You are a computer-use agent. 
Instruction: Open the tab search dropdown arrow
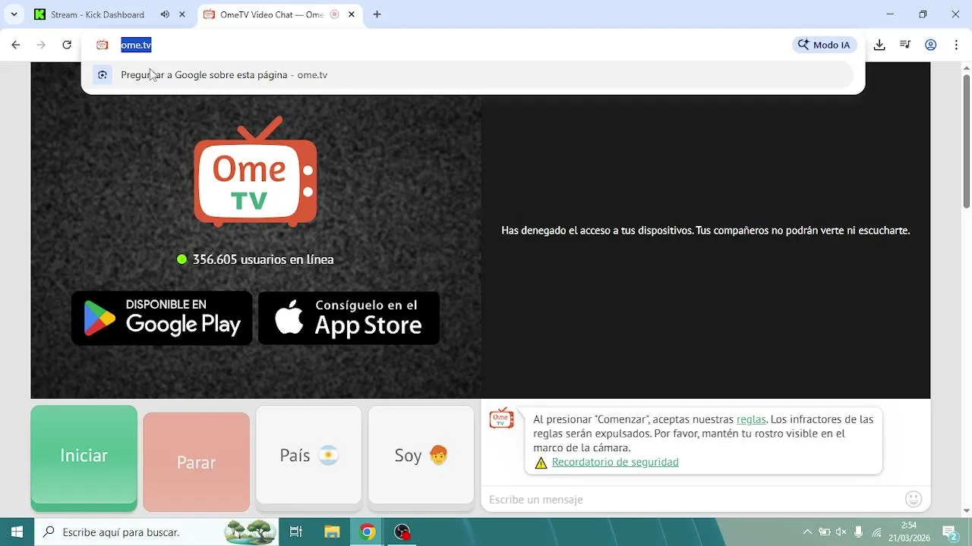[14, 14]
